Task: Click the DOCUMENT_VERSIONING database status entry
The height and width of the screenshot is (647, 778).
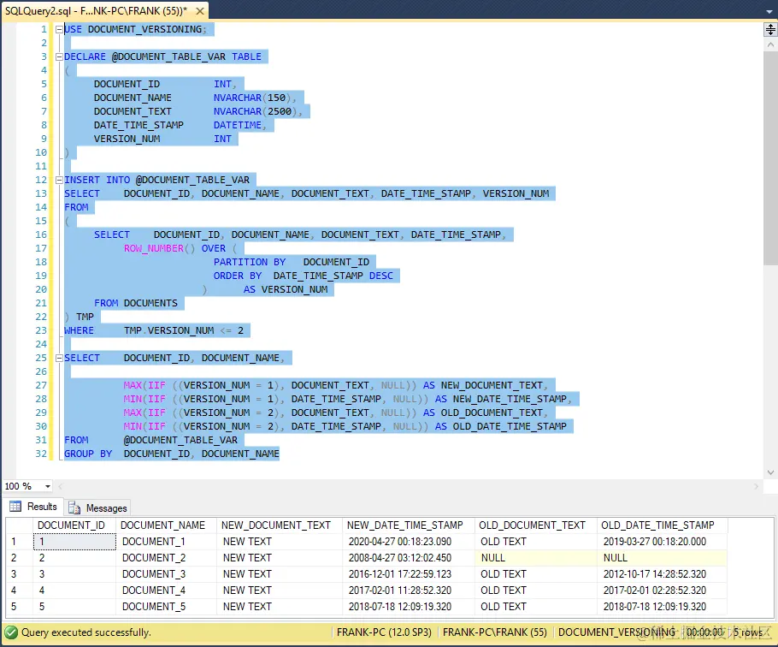Action: tap(616, 632)
